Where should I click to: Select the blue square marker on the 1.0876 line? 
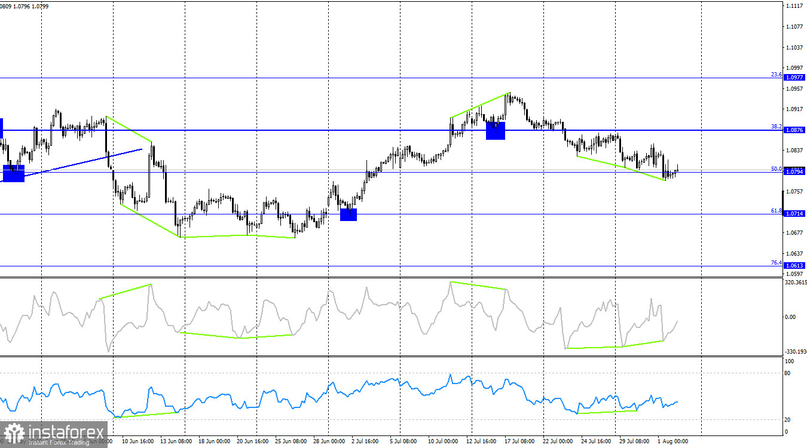(x=496, y=131)
